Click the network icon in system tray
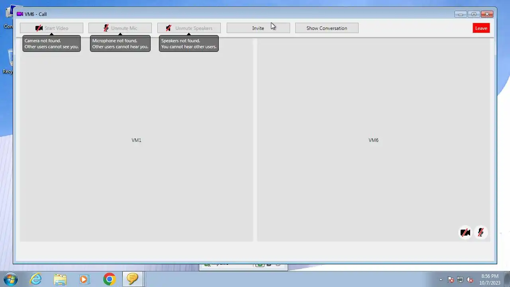 (460, 280)
